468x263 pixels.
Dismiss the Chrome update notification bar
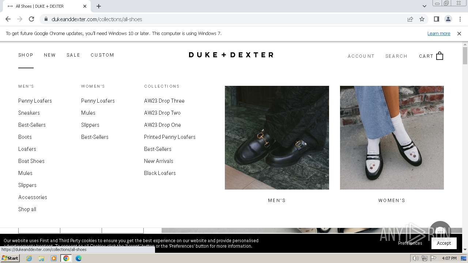(459, 33)
